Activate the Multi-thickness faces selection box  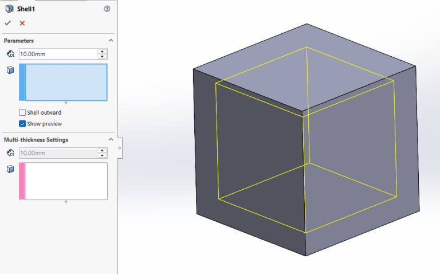(66, 181)
